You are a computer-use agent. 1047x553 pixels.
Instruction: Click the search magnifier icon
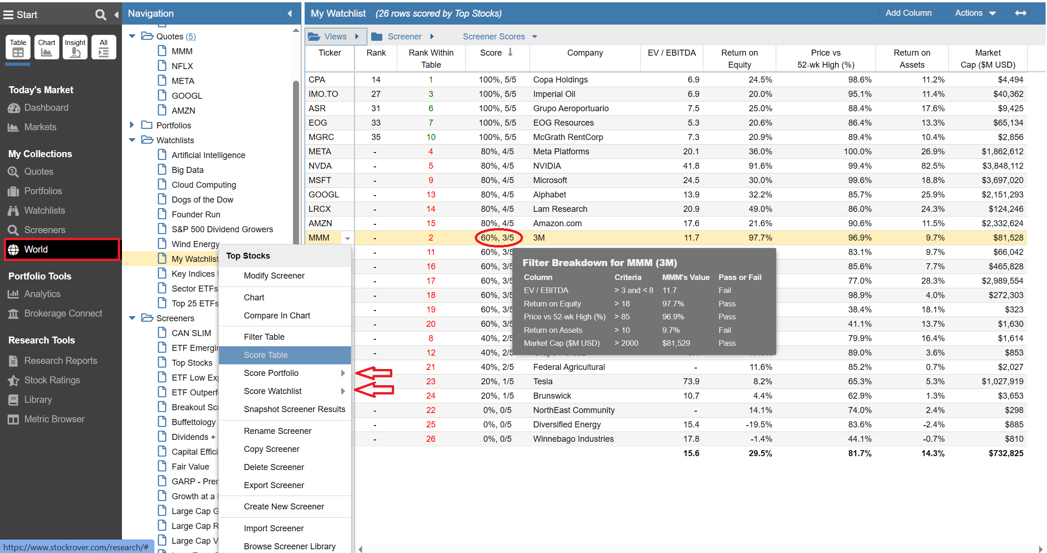[101, 14]
